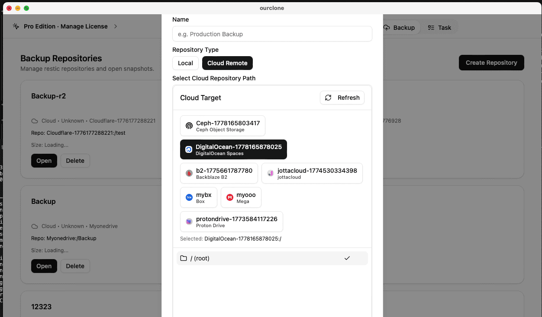Expand the Manage License chevron
The image size is (542, 317).
(116, 26)
